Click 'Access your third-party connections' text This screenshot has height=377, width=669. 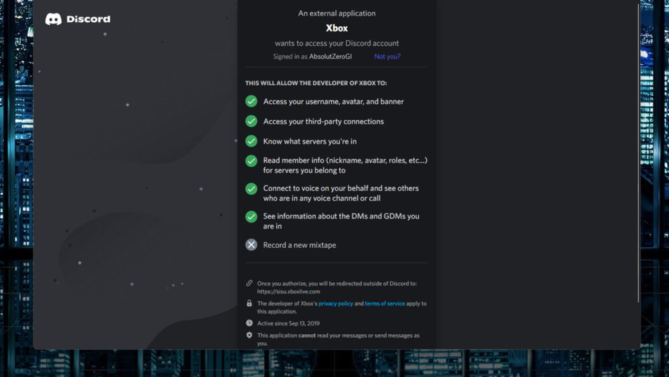coord(323,122)
